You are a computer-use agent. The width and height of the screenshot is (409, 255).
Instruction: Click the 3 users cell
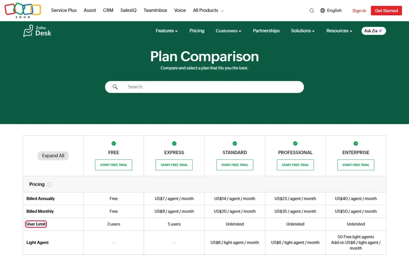113,224
